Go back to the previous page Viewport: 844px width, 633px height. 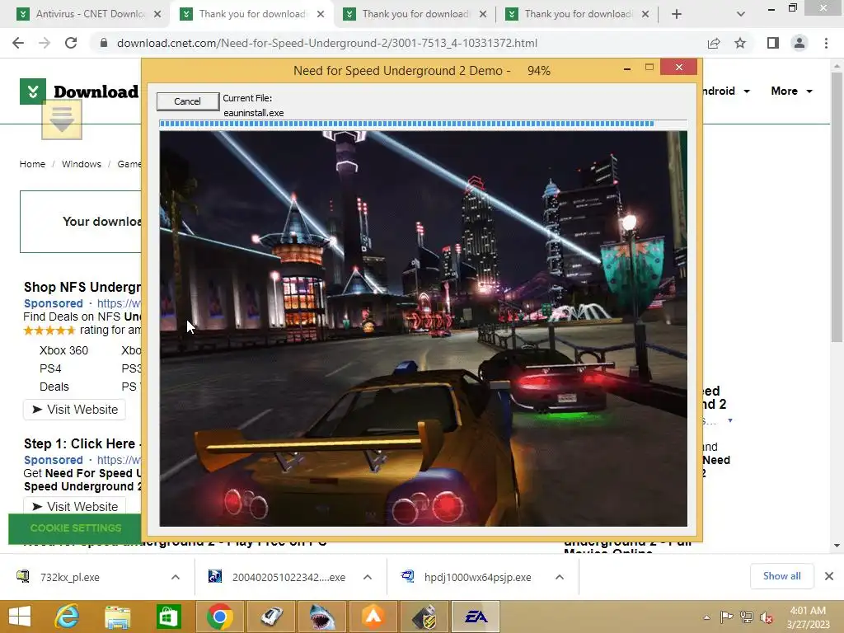coord(18,43)
